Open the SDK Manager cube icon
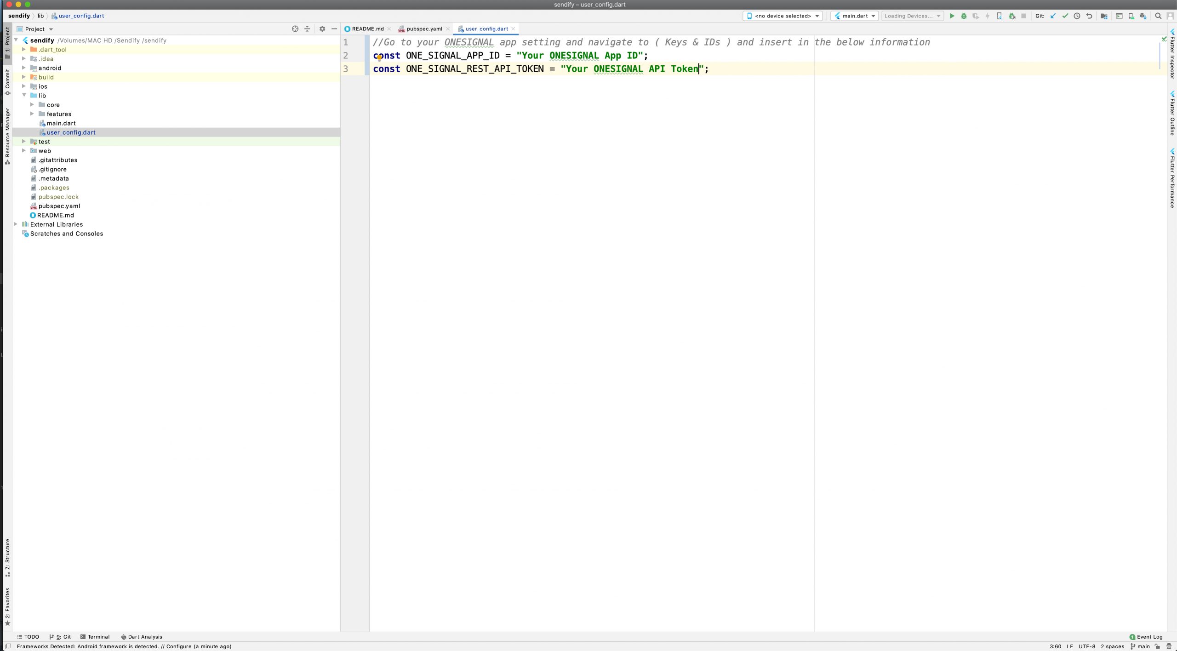The width and height of the screenshot is (1177, 651). [1143, 16]
